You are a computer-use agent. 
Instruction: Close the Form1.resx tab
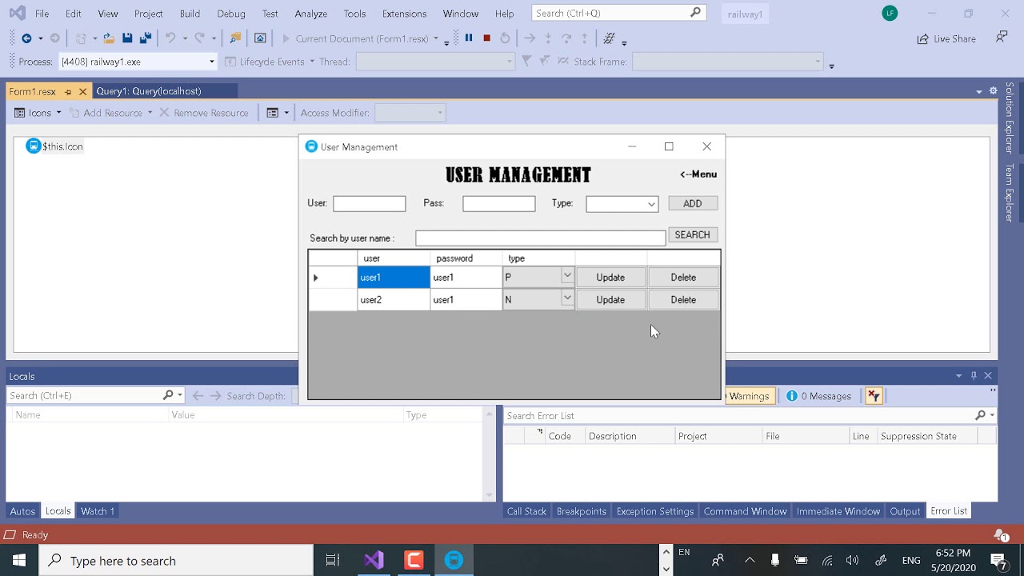click(x=82, y=92)
